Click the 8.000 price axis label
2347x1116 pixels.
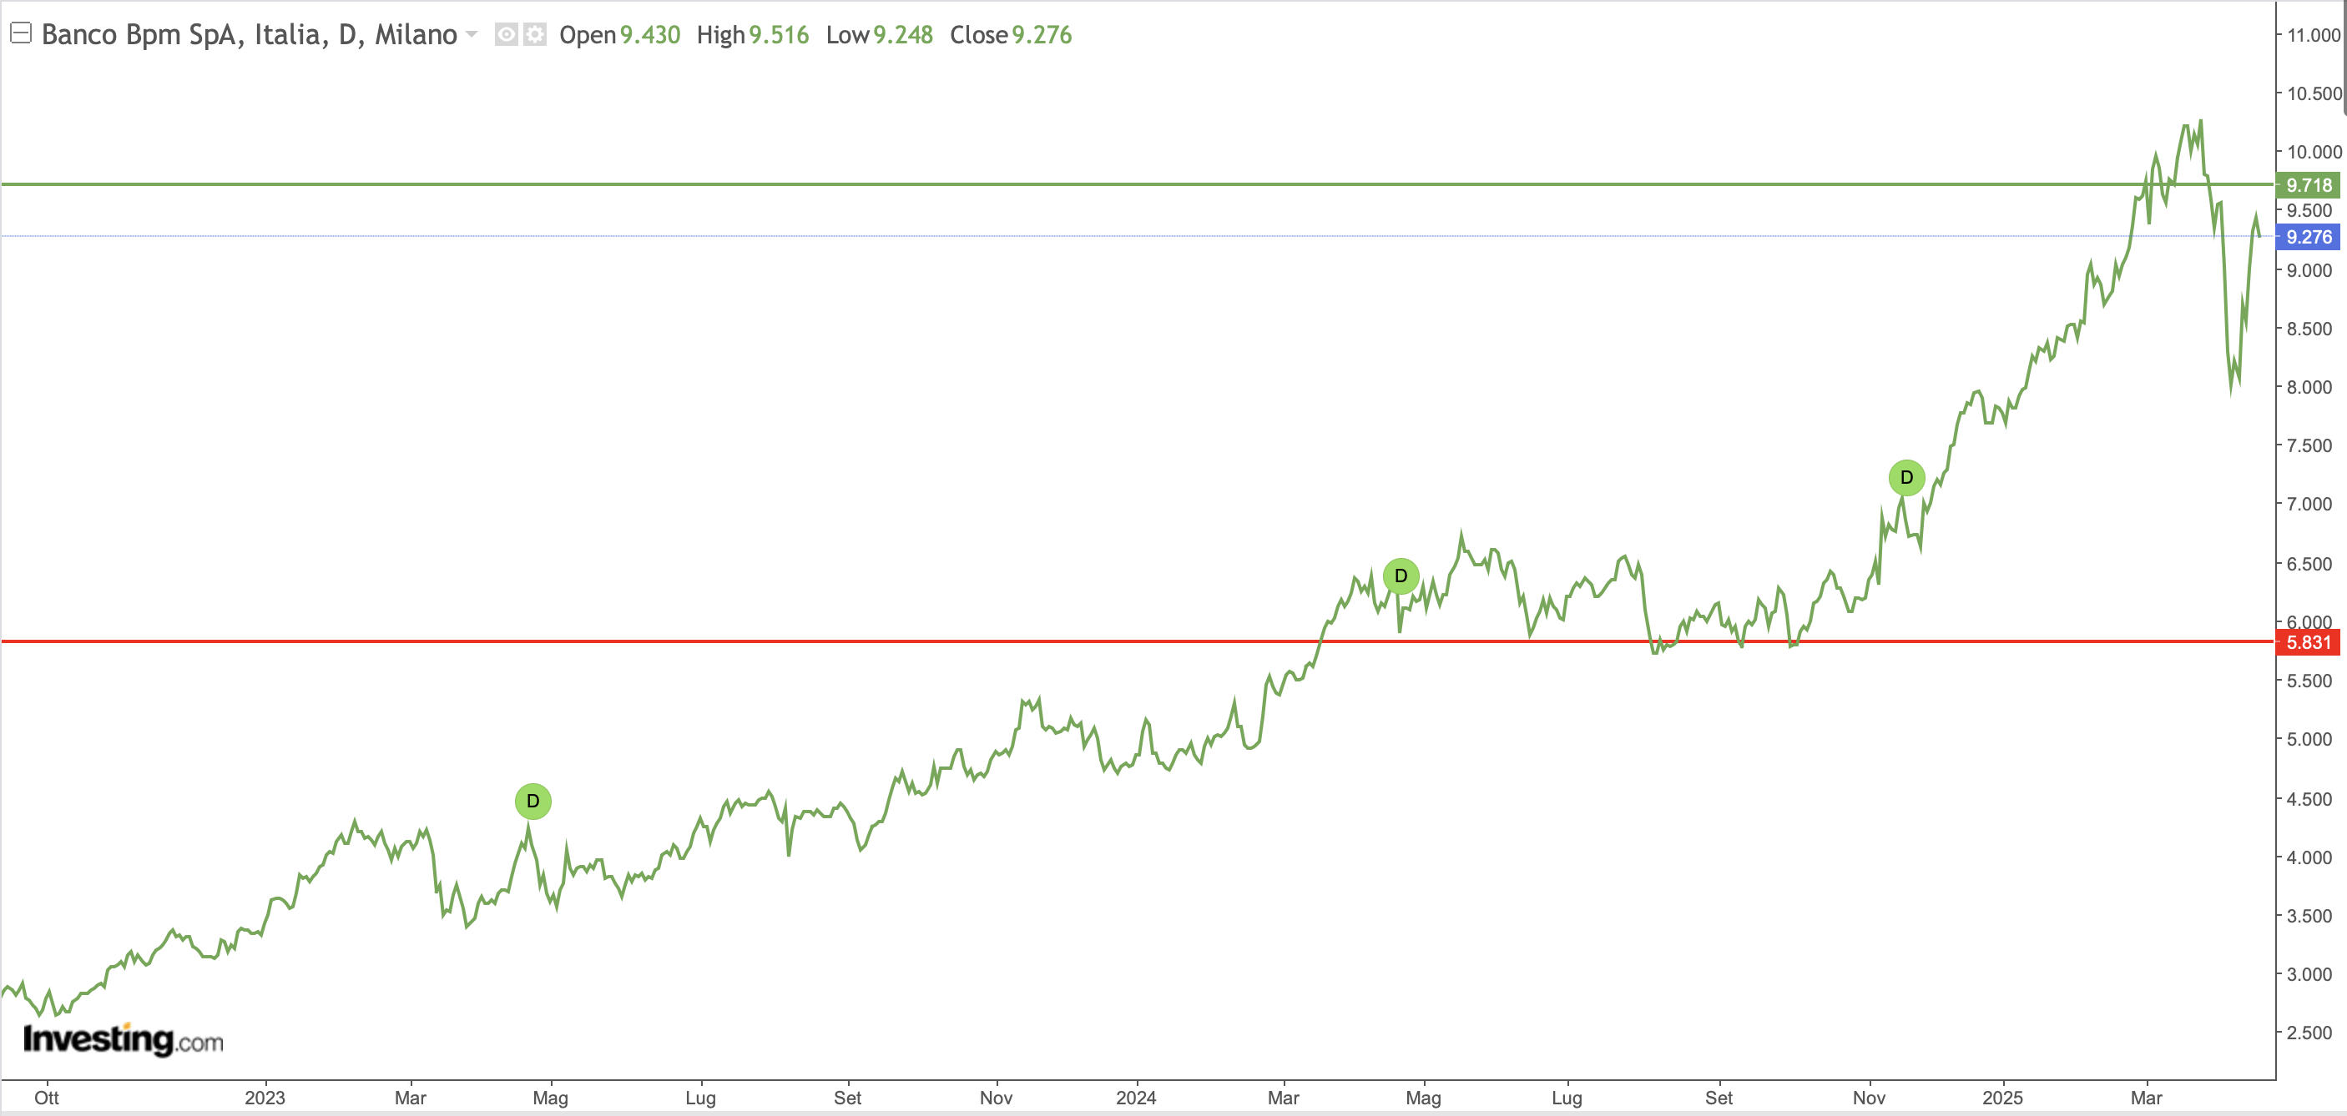click(x=2309, y=387)
